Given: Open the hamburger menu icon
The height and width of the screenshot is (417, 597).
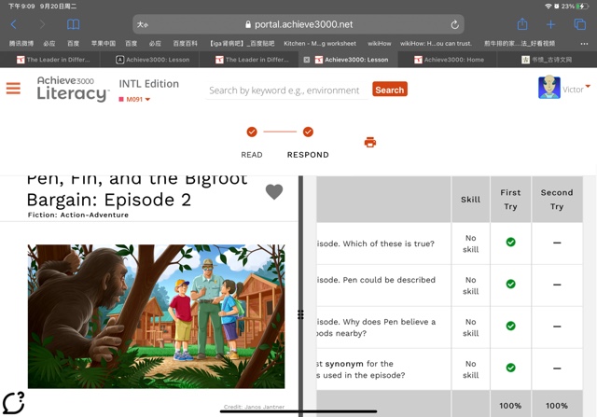Looking at the screenshot, I should 13,89.
